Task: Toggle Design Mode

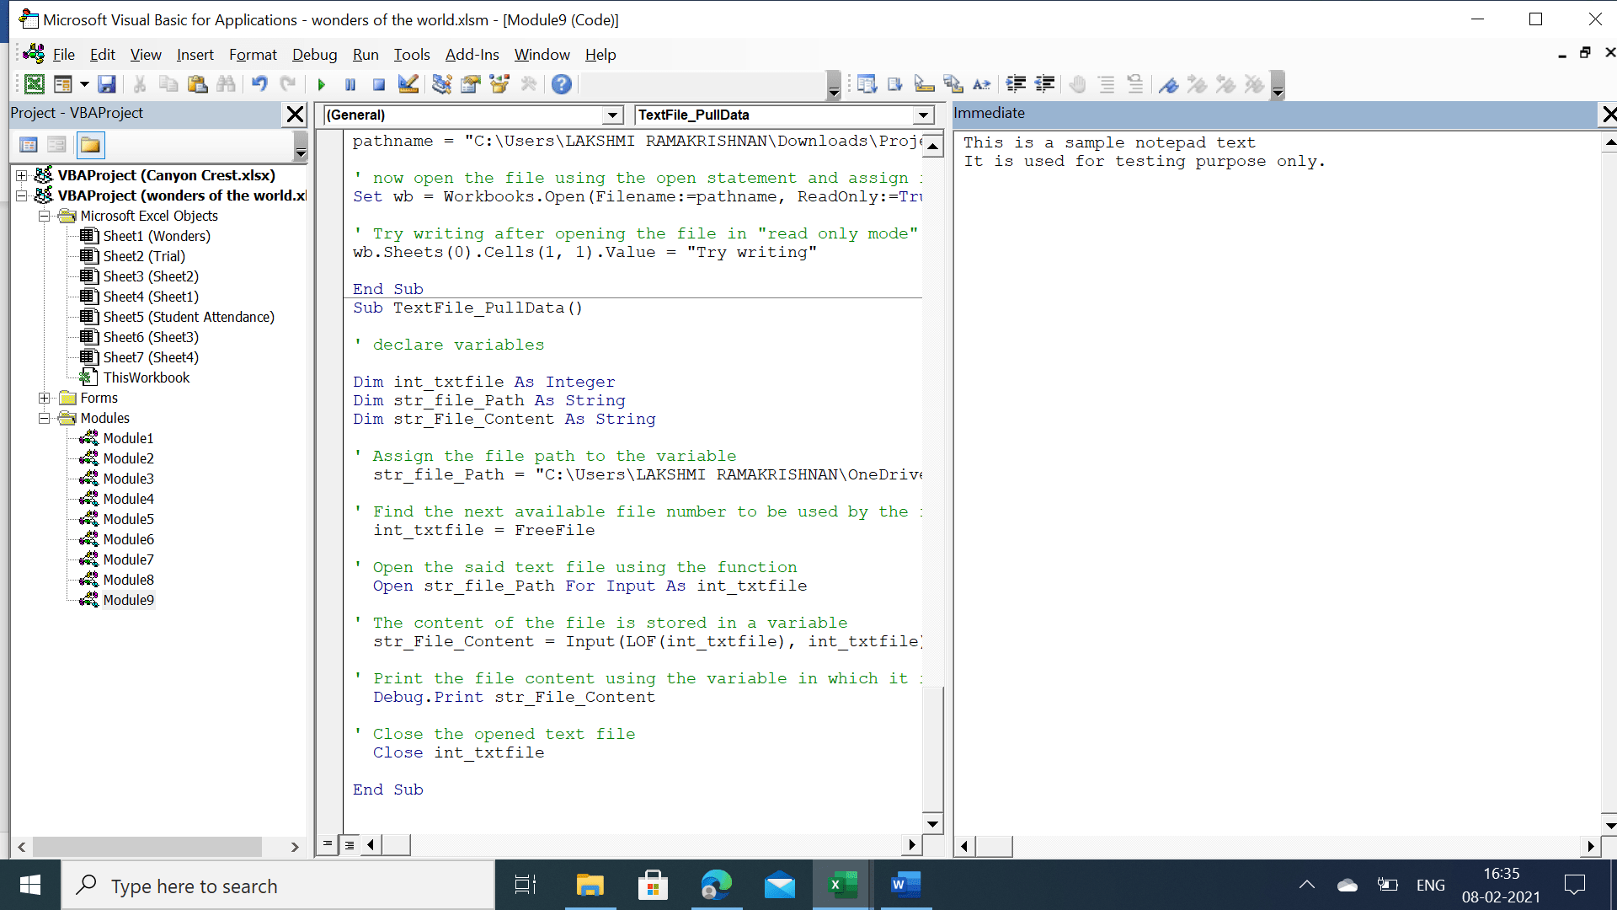Action: (408, 84)
